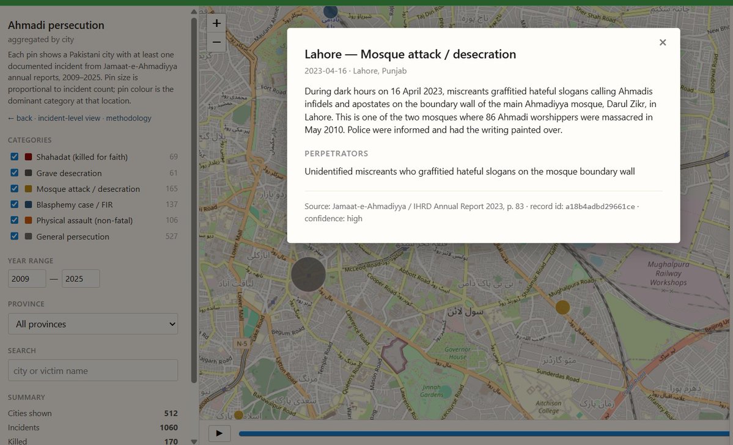Uncheck Grave desecration category
Viewport: 733px width, 445px height.
point(15,172)
